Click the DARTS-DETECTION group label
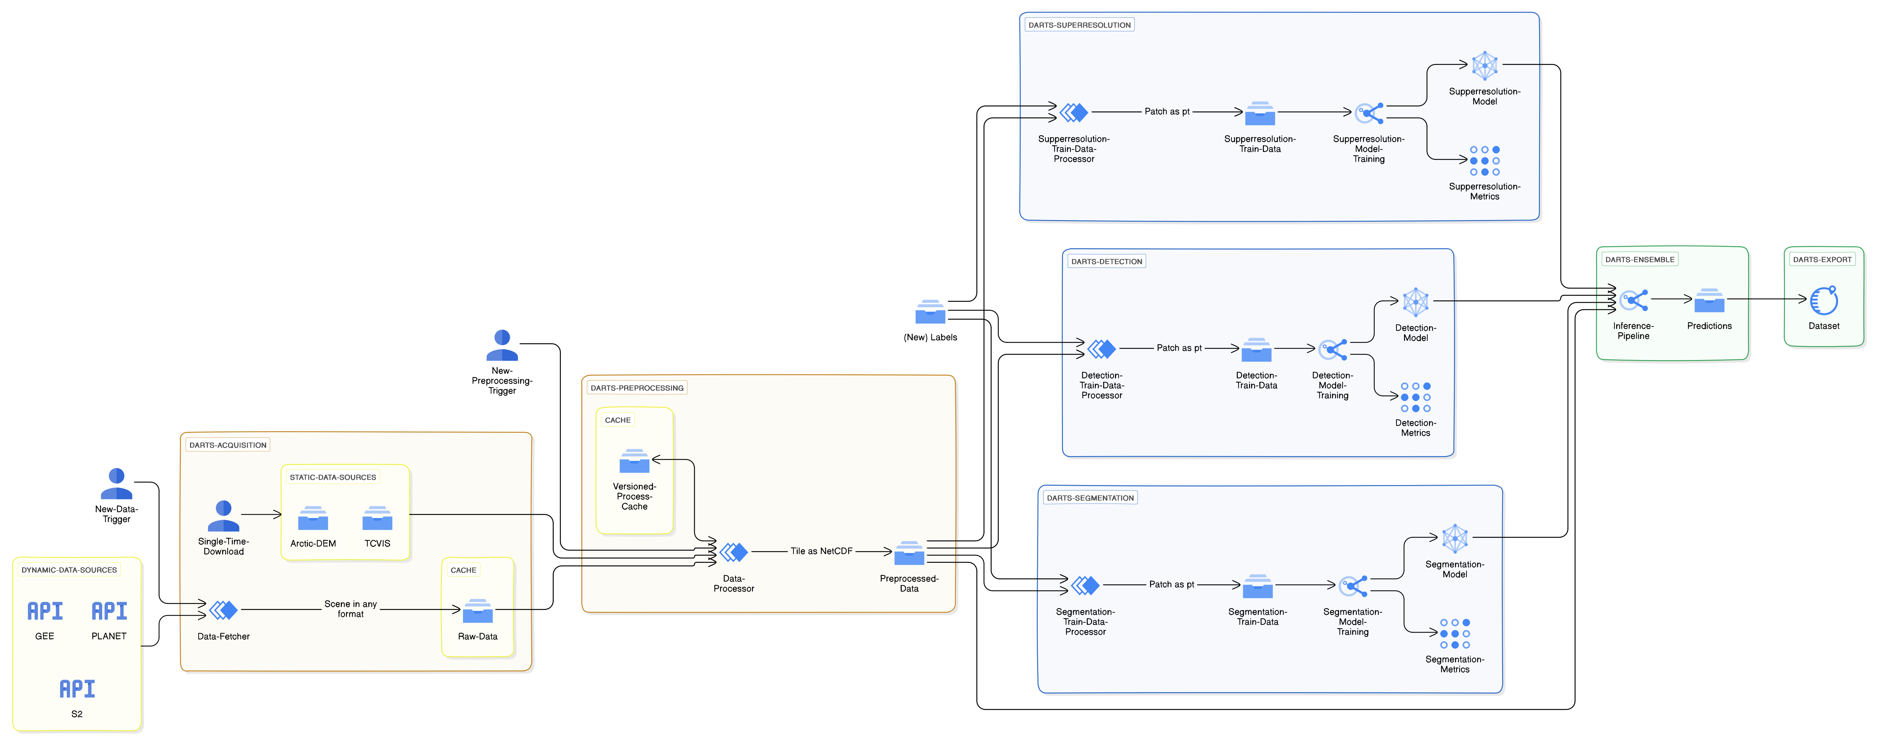This screenshot has width=1887, height=754. pyautogui.click(x=1106, y=261)
